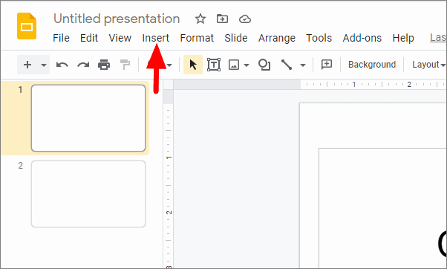Add a comment using the toolbar icon
This screenshot has width=447, height=269.
click(x=327, y=65)
